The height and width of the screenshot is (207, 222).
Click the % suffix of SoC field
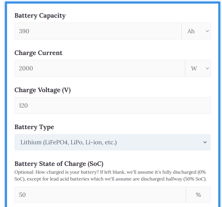click(198, 195)
